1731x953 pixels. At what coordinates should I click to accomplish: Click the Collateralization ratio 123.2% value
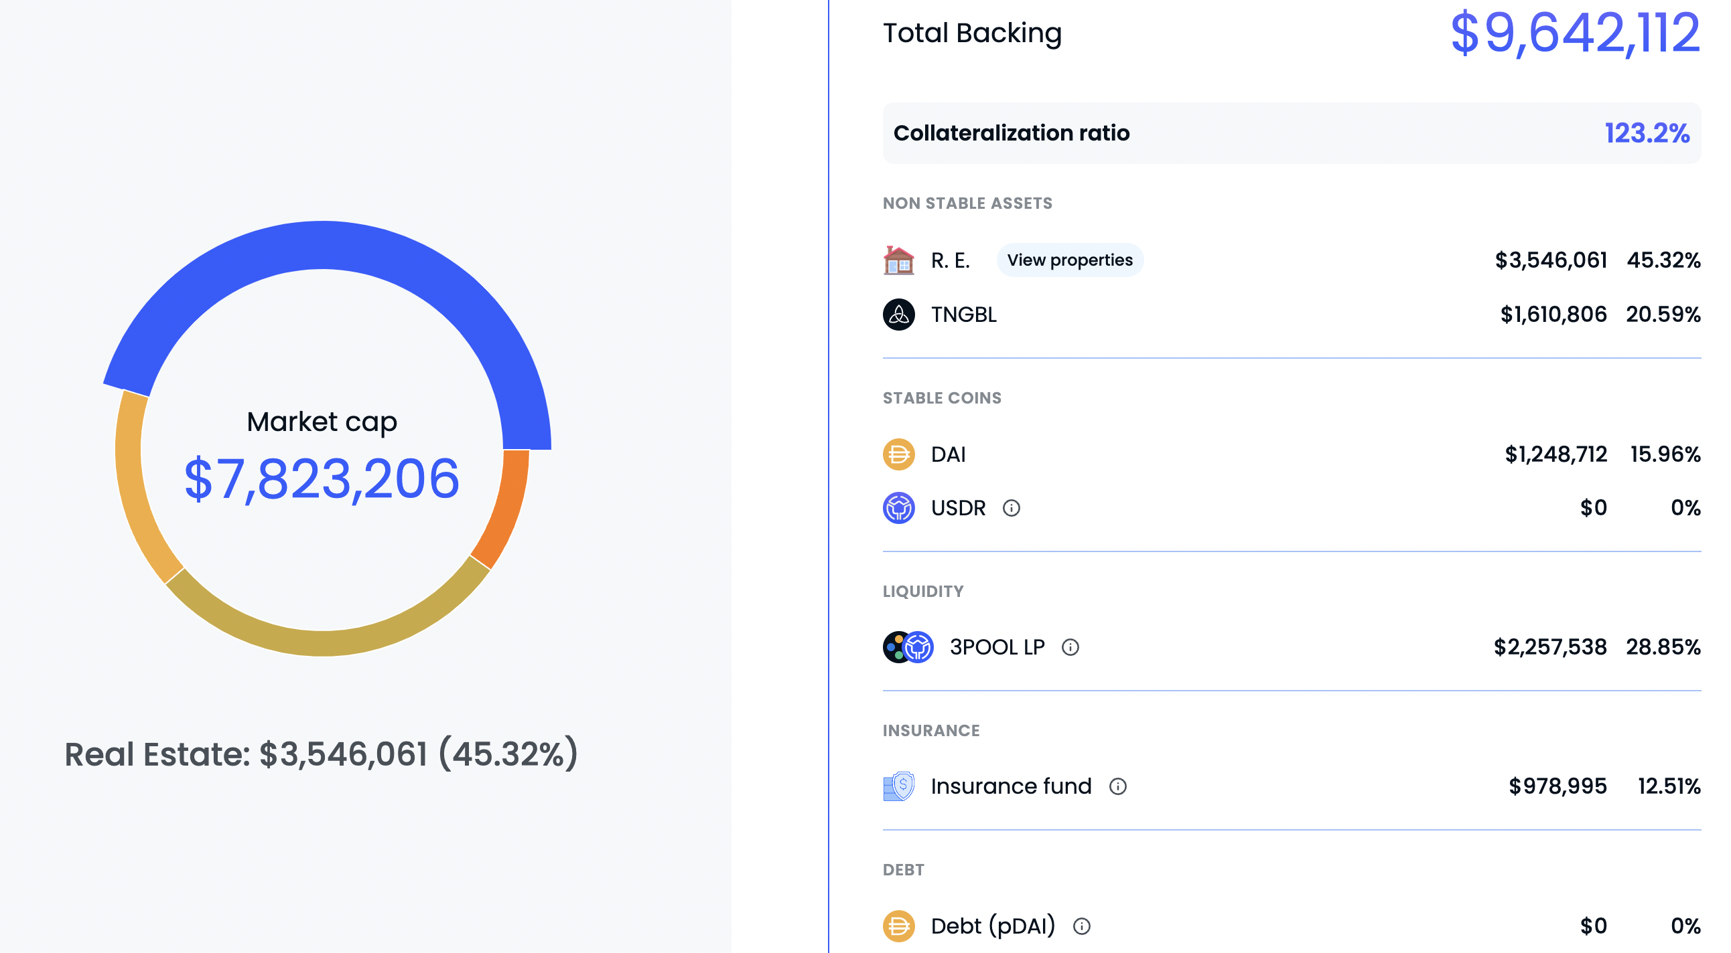(1647, 133)
